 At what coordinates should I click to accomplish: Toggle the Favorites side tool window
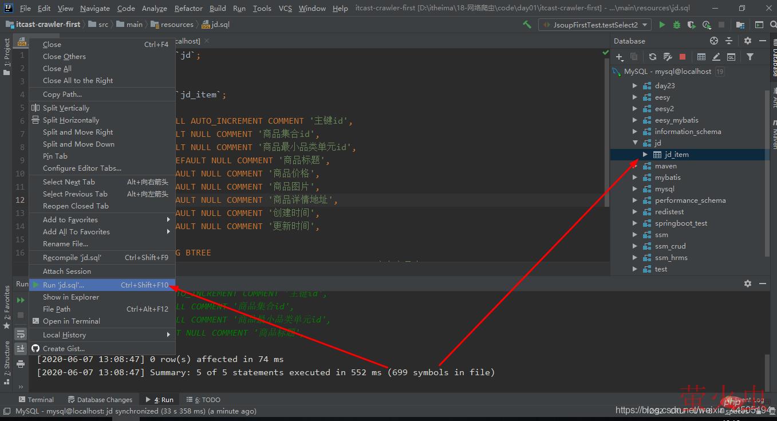7,306
